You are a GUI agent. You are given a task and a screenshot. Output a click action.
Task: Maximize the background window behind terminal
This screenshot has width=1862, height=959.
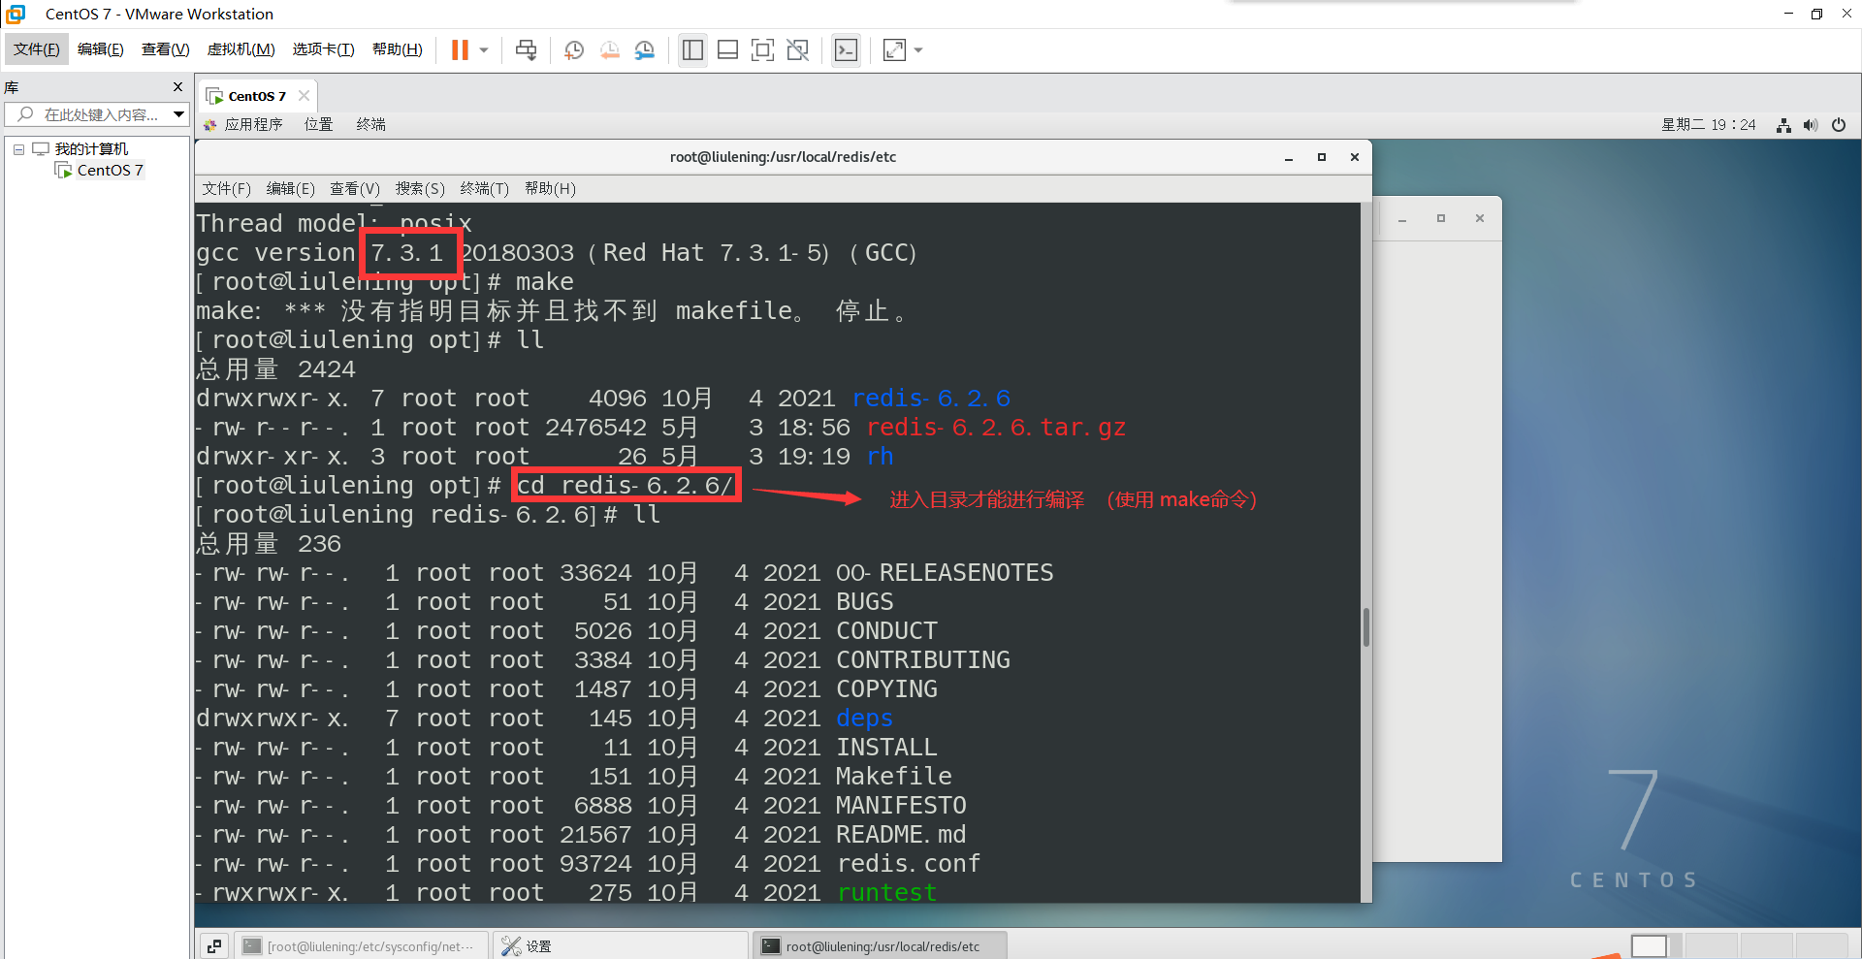(1441, 219)
